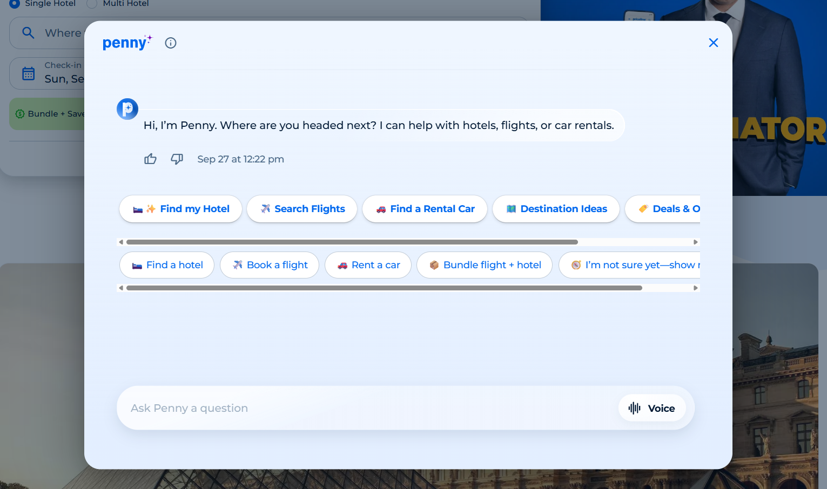Tap the Find a hotel quick reply
Screen dimensions: 827x489
(x=167, y=265)
